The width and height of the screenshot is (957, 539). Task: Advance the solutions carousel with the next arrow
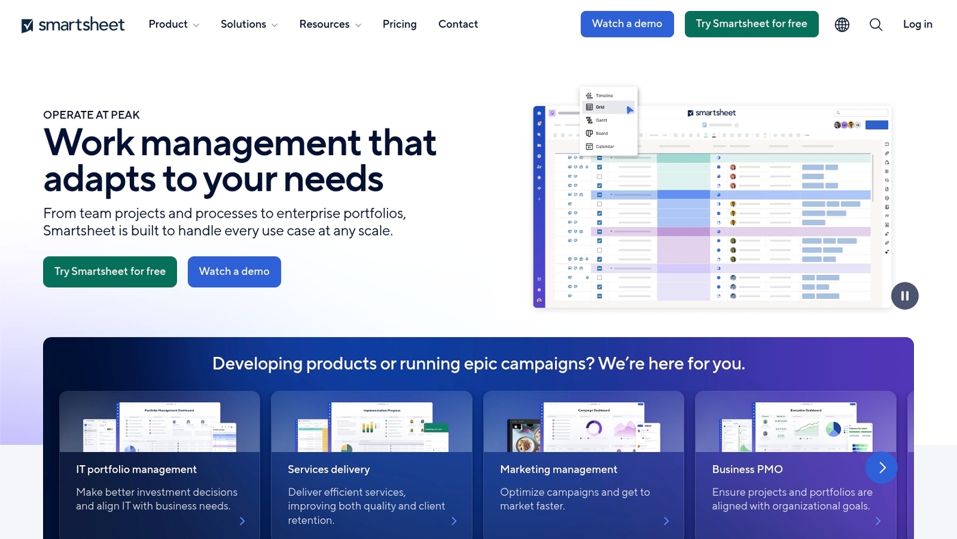coord(882,468)
